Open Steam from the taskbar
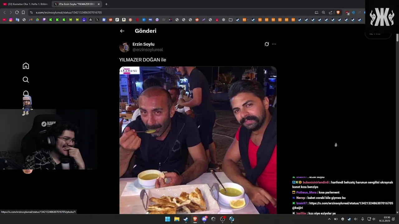The width and height of the screenshot is (399, 224). [186, 219]
